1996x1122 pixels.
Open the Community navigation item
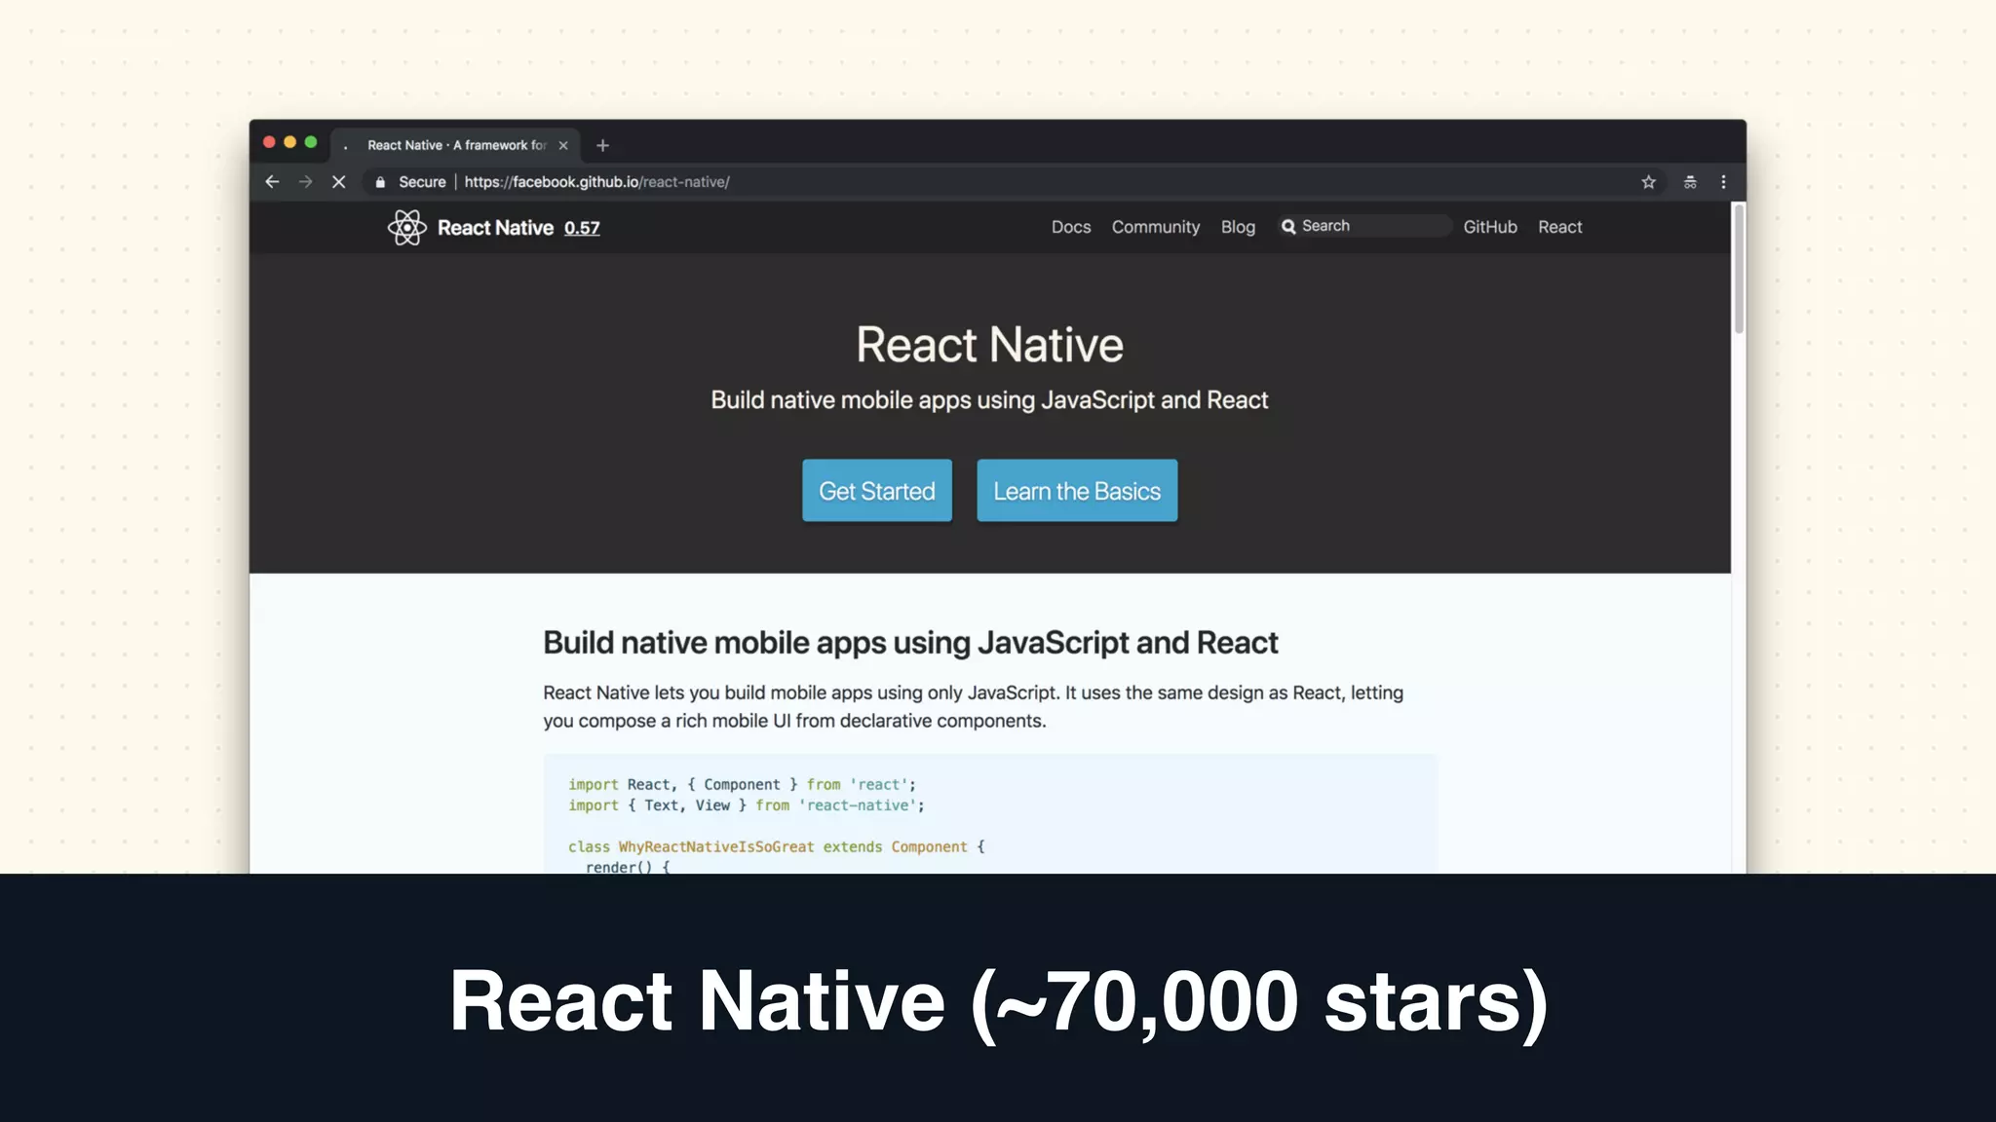1156,227
